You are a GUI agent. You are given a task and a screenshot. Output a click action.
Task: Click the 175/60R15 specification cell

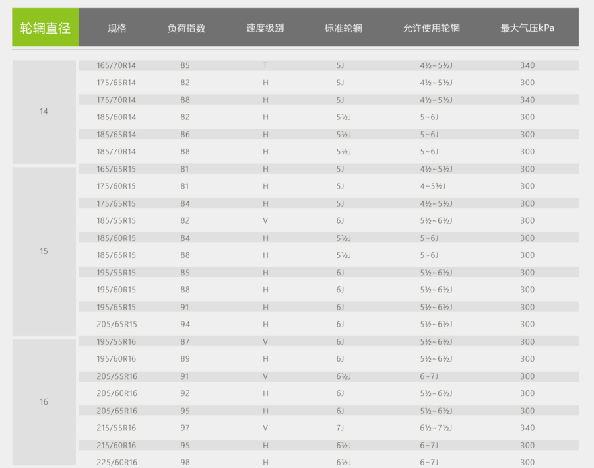pos(116,186)
